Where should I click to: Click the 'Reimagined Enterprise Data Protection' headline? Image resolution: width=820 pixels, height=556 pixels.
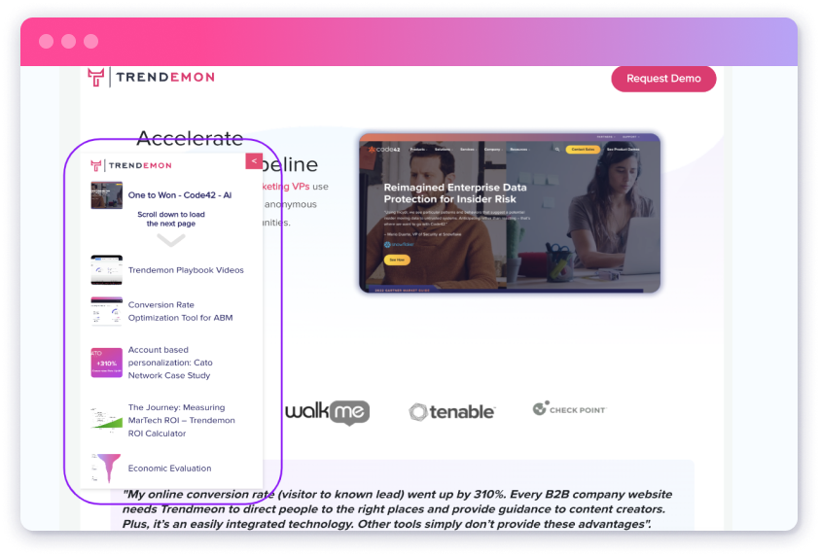pyautogui.click(x=455, y=193)
